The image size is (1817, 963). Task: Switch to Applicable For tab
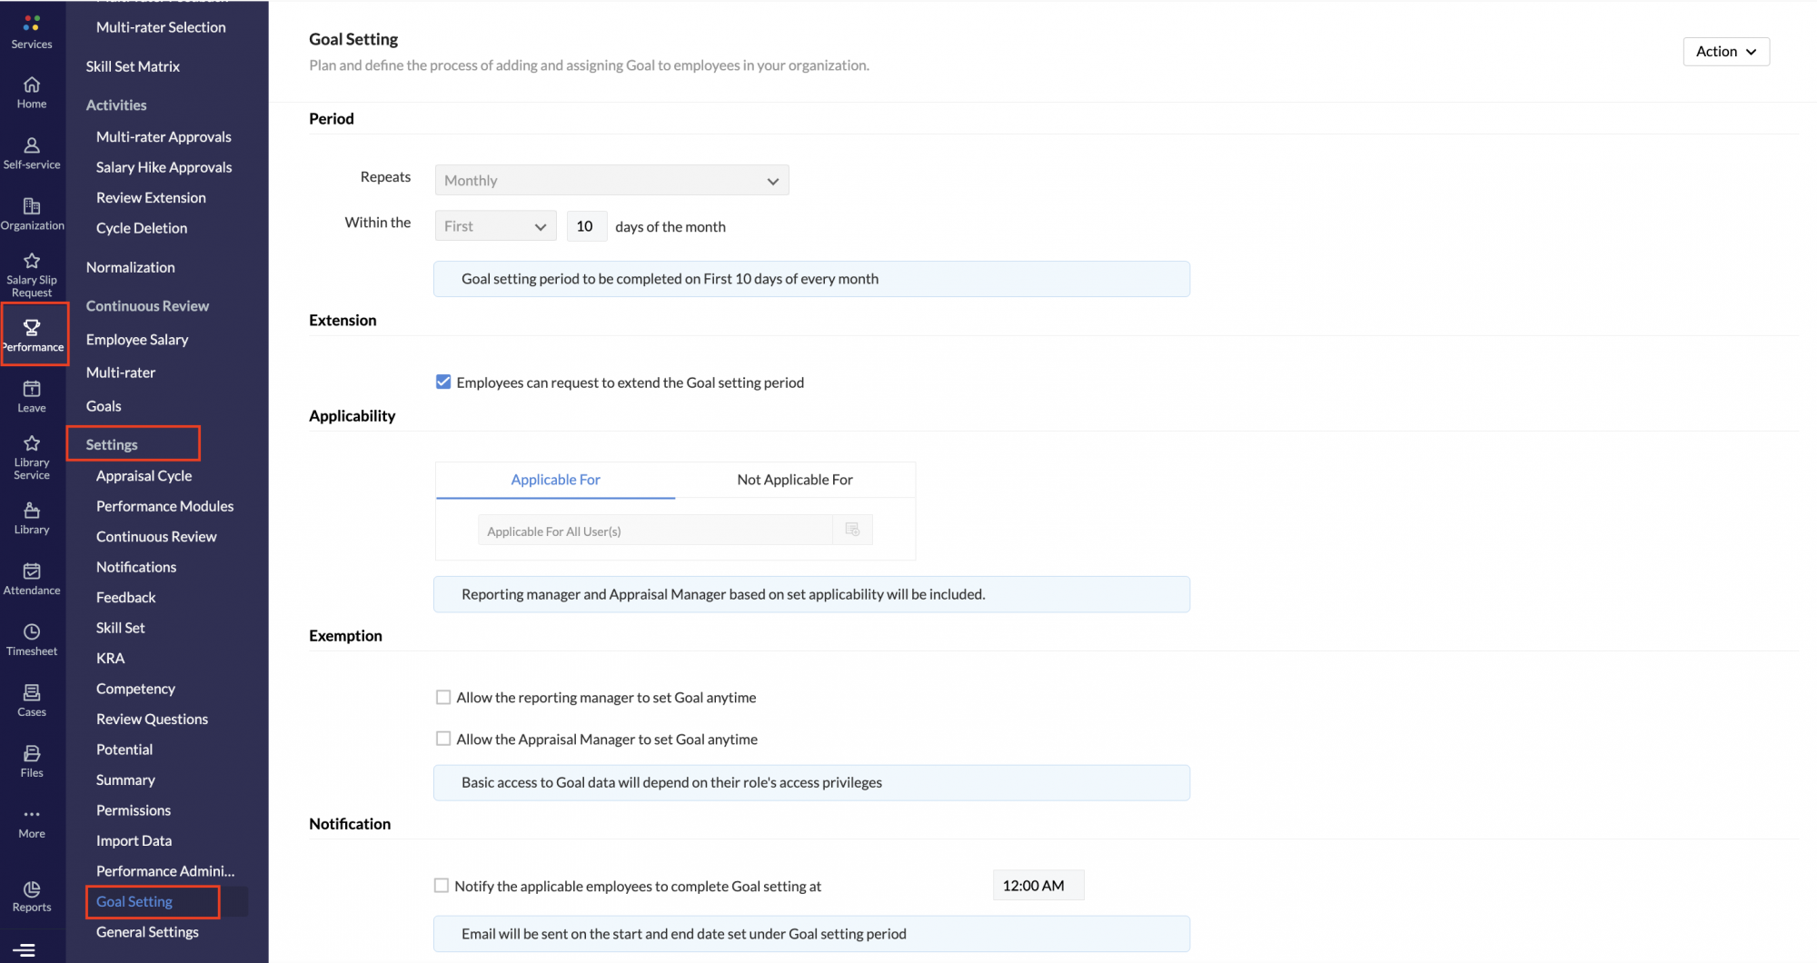tap(555, 480)
